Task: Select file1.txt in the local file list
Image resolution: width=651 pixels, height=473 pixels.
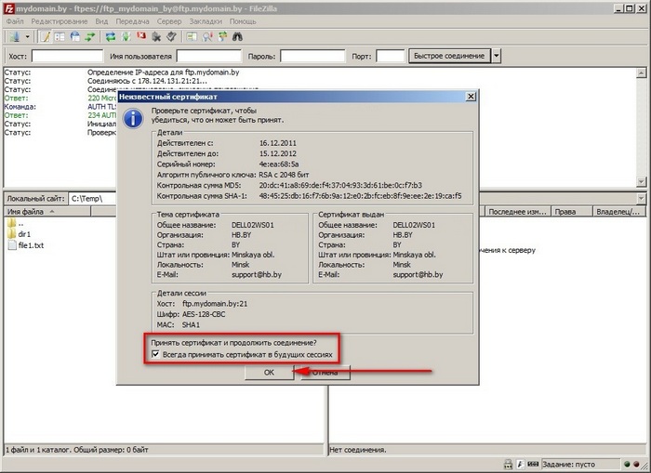Action: click(x=26, y=245)
